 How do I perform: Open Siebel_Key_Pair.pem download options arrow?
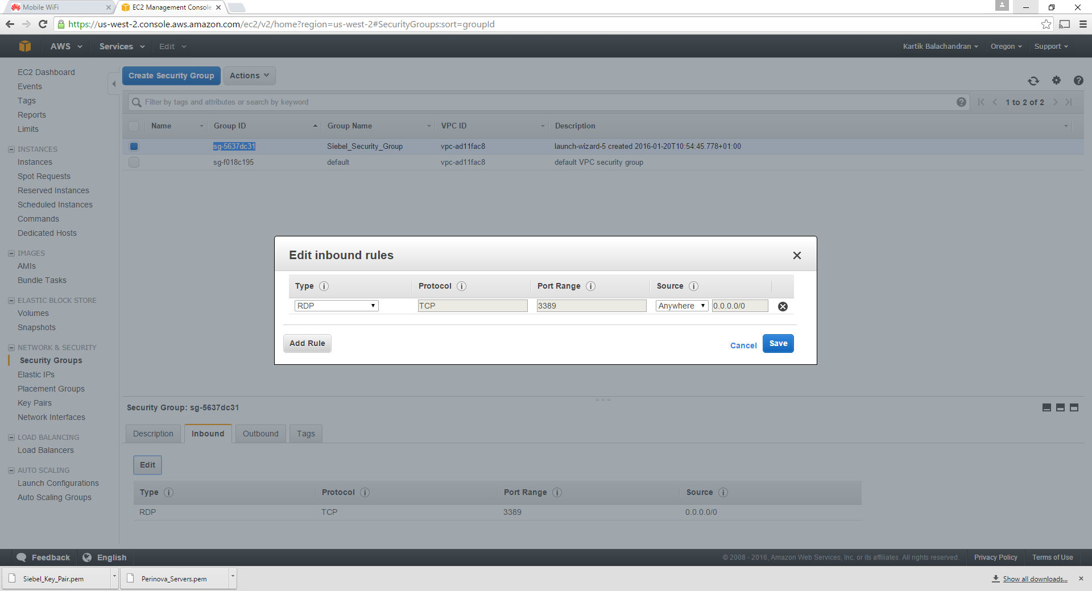pos(114,578)
